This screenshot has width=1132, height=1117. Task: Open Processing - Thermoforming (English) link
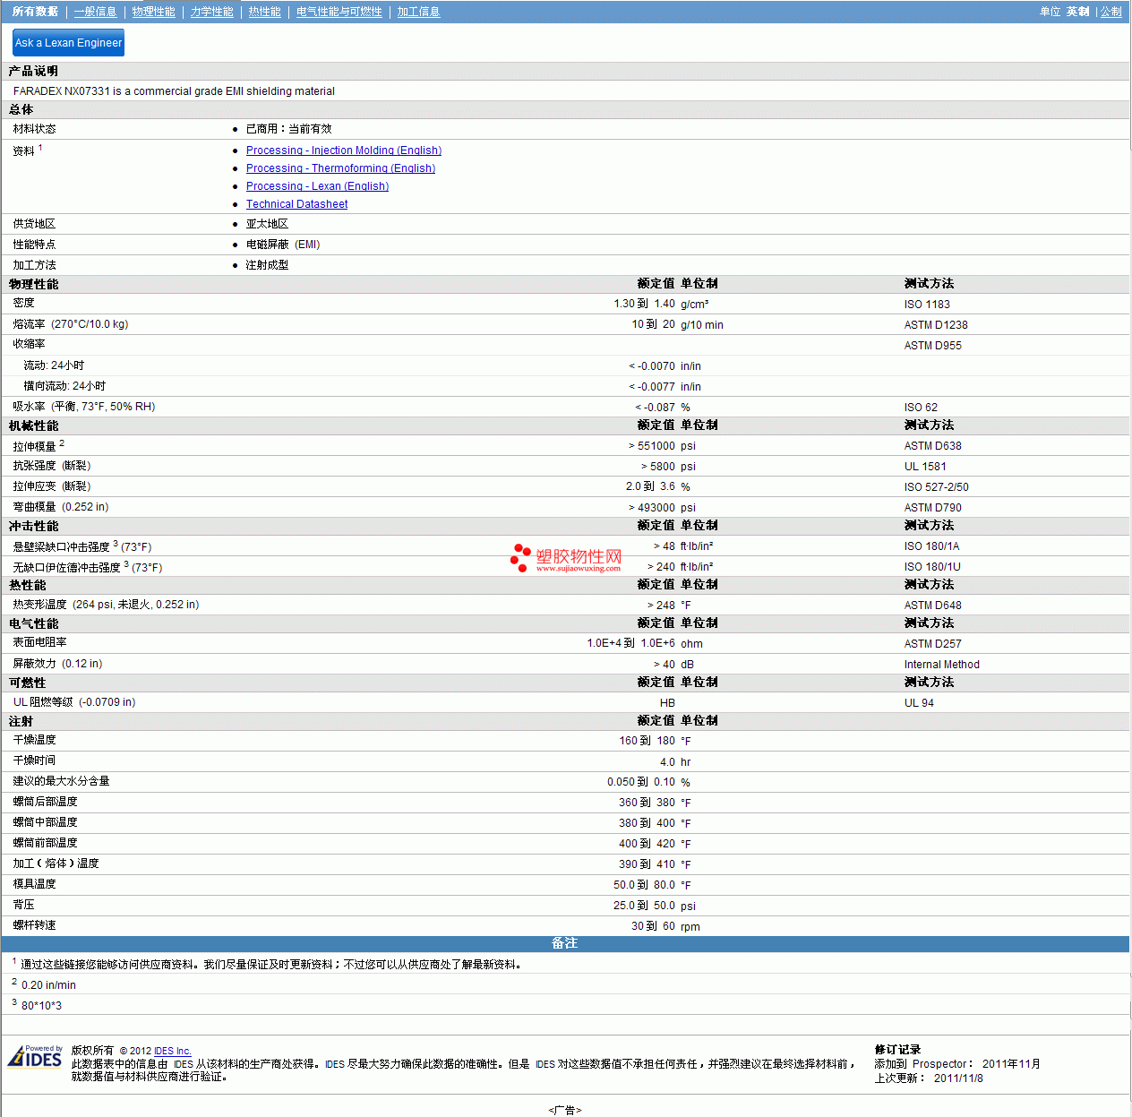point(340,168)
